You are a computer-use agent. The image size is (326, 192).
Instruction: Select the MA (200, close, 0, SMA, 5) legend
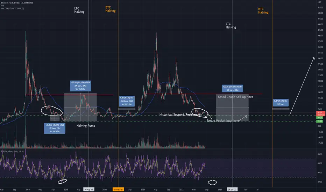pos(13,8)
